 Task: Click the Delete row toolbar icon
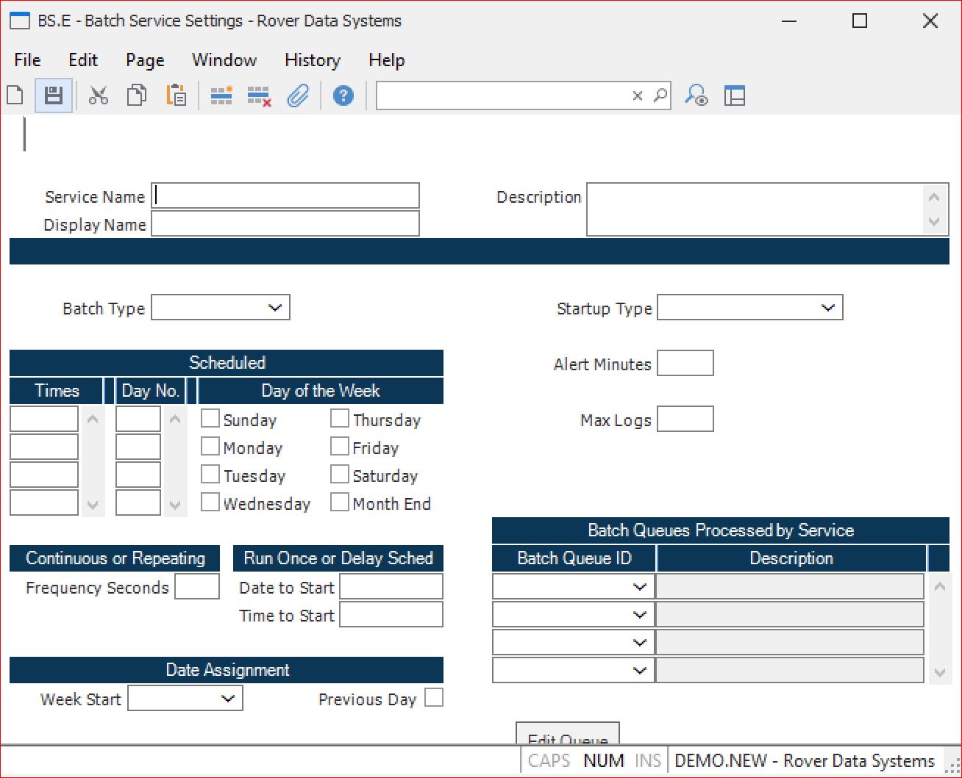click(x=259, y=96)
